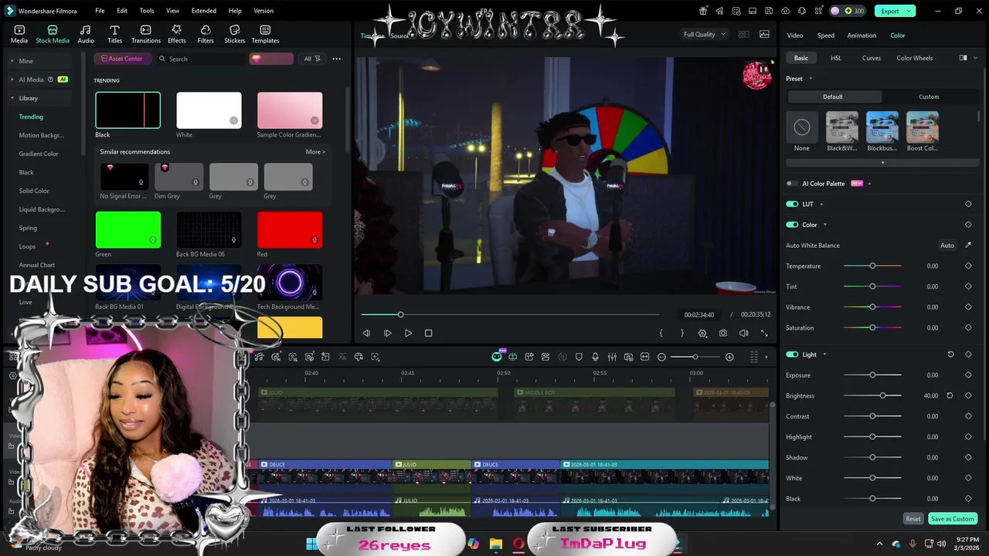Play the preview video
Screen dimensions: 989x556
pos(408,333)
